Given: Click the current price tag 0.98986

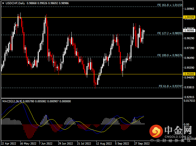Looking at the screenshot, I should [189, 31].
